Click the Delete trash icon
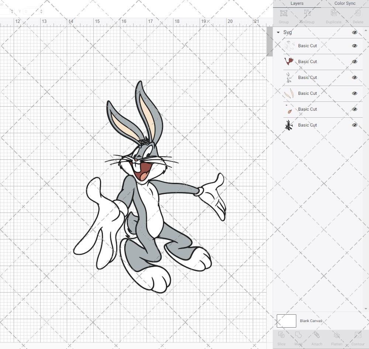Image resolution: width=369 pixels, height=349 pixels. coord(358,13)
